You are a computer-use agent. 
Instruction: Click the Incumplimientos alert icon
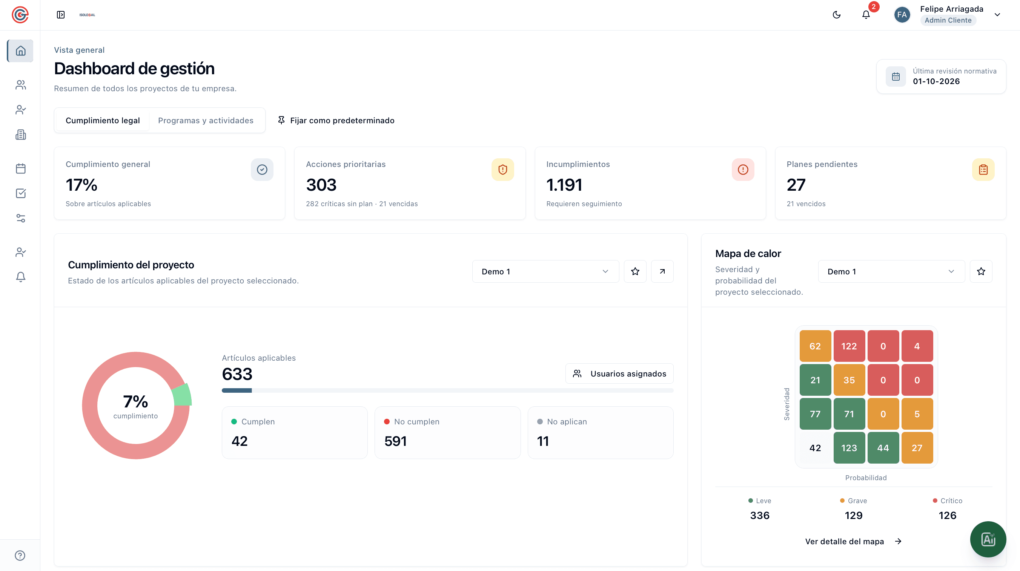(743, 170)
